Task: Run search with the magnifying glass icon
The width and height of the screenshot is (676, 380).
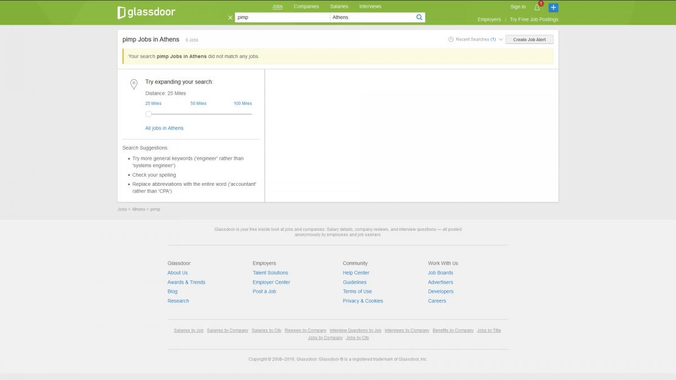Action: click(419, 17)
